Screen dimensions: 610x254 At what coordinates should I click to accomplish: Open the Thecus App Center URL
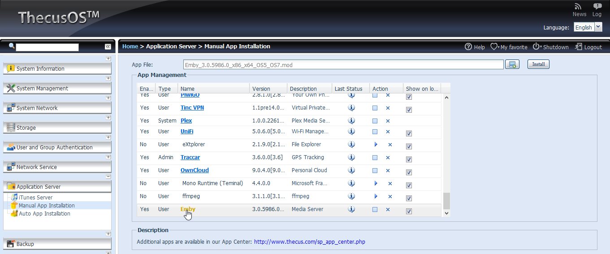309,242
